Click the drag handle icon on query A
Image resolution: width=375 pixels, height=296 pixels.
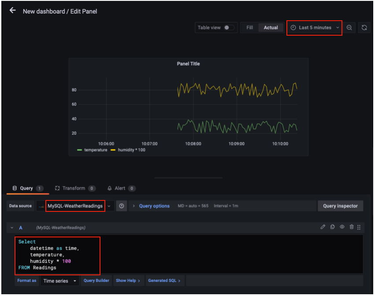tap(359, 227)
